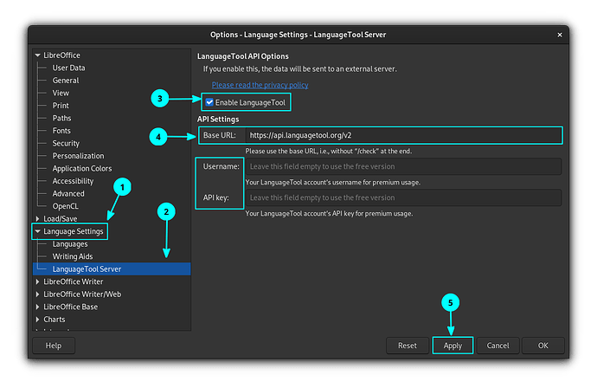Open Help for this dialog
Image resolution: width=597 pixels, height=388 pixels.
coord(54,346)
